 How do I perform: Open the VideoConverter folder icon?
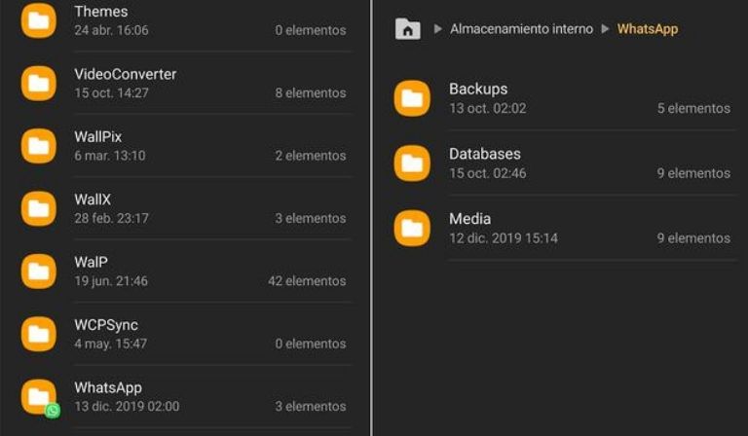(39, 83)
